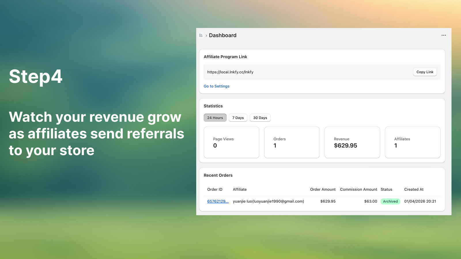Click the Dashboard page title

(223, 35)
